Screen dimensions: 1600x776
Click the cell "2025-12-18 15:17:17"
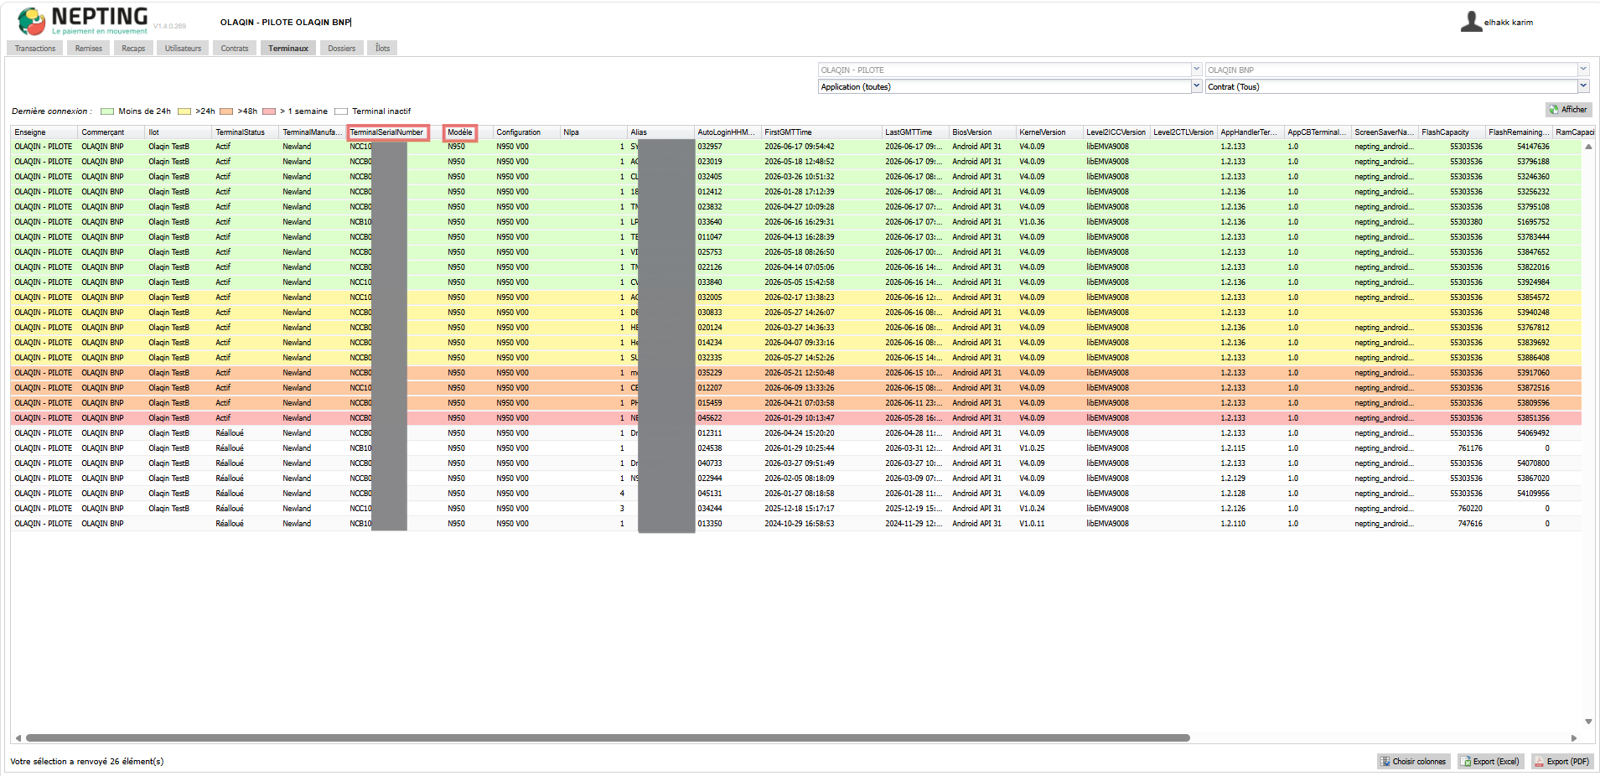pyautogui.click(x=799, y=509)
